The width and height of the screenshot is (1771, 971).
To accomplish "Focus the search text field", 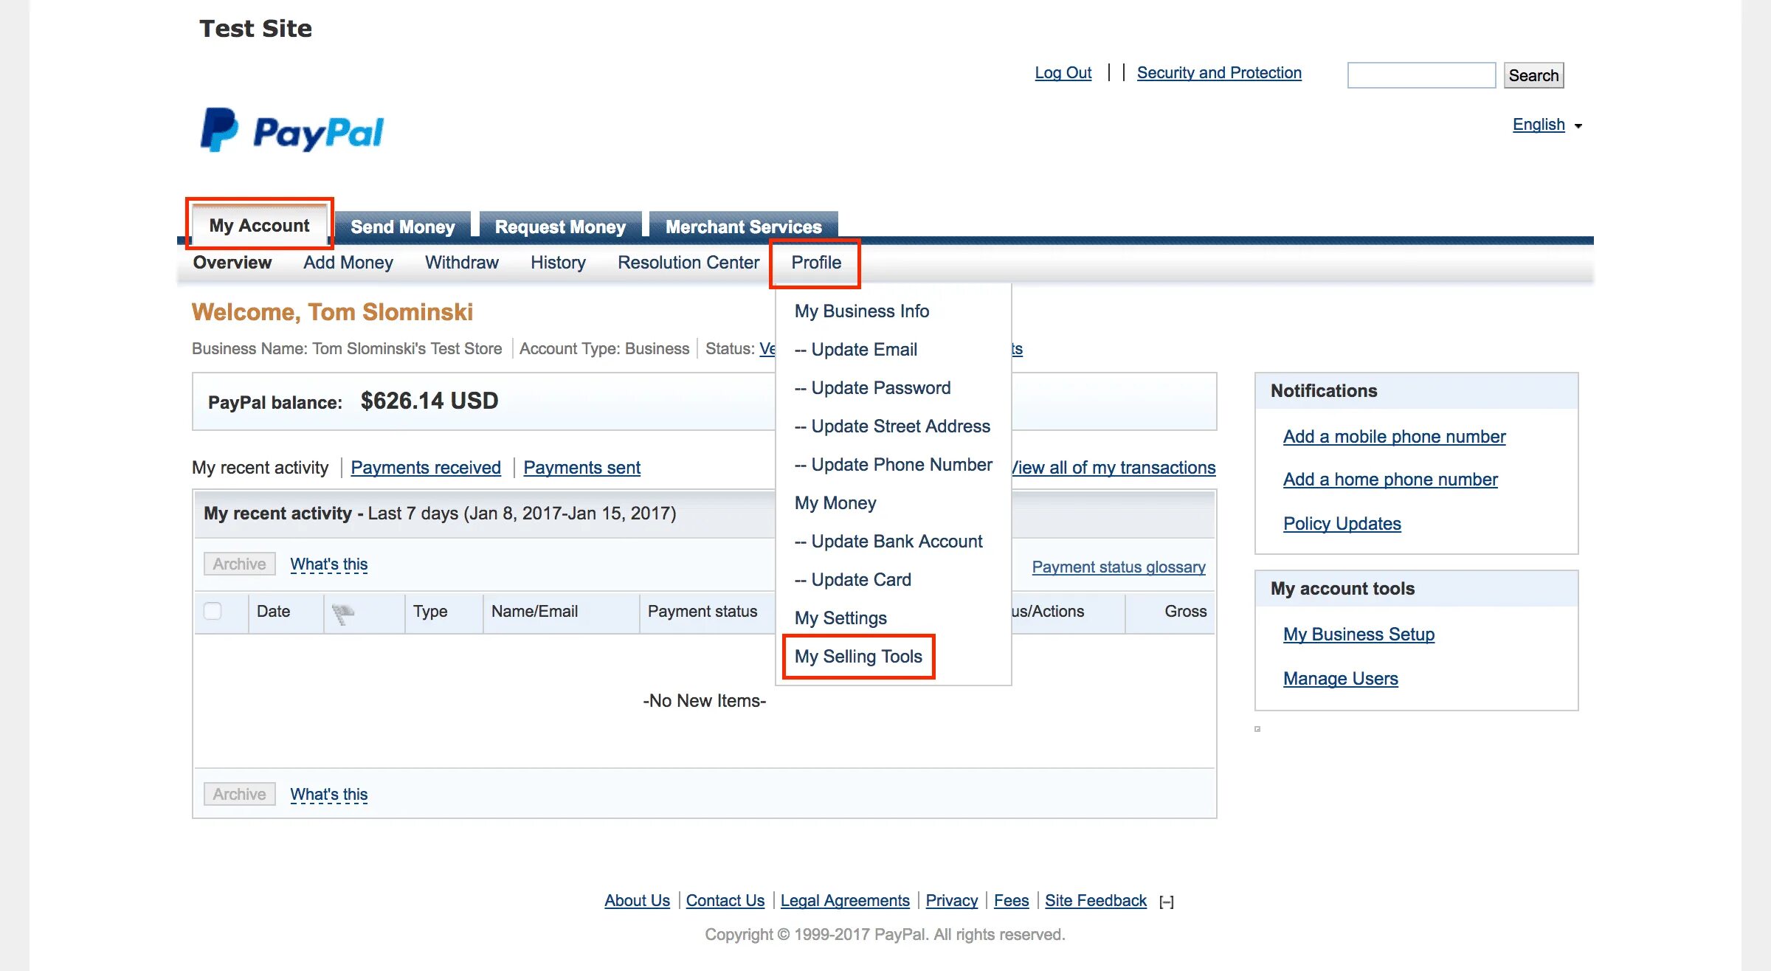I will pyautogui.click(x=1420, y=75).
